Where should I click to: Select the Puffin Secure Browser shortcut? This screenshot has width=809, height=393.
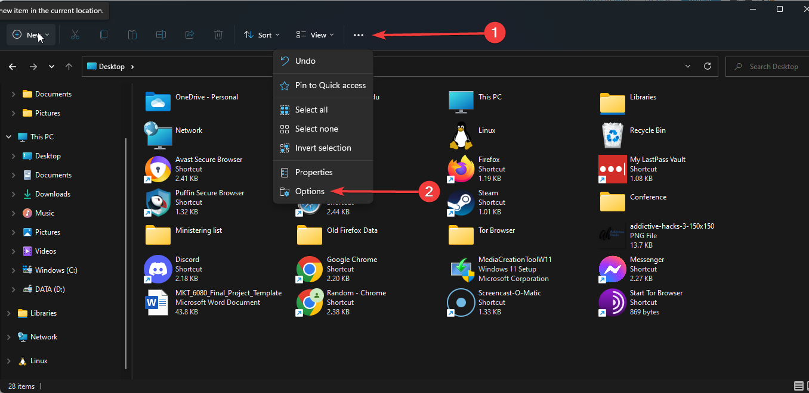[195, 202]
